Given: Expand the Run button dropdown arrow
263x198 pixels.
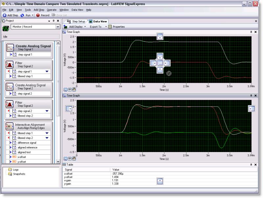Looking at the screenshot, I should point(32,15).
